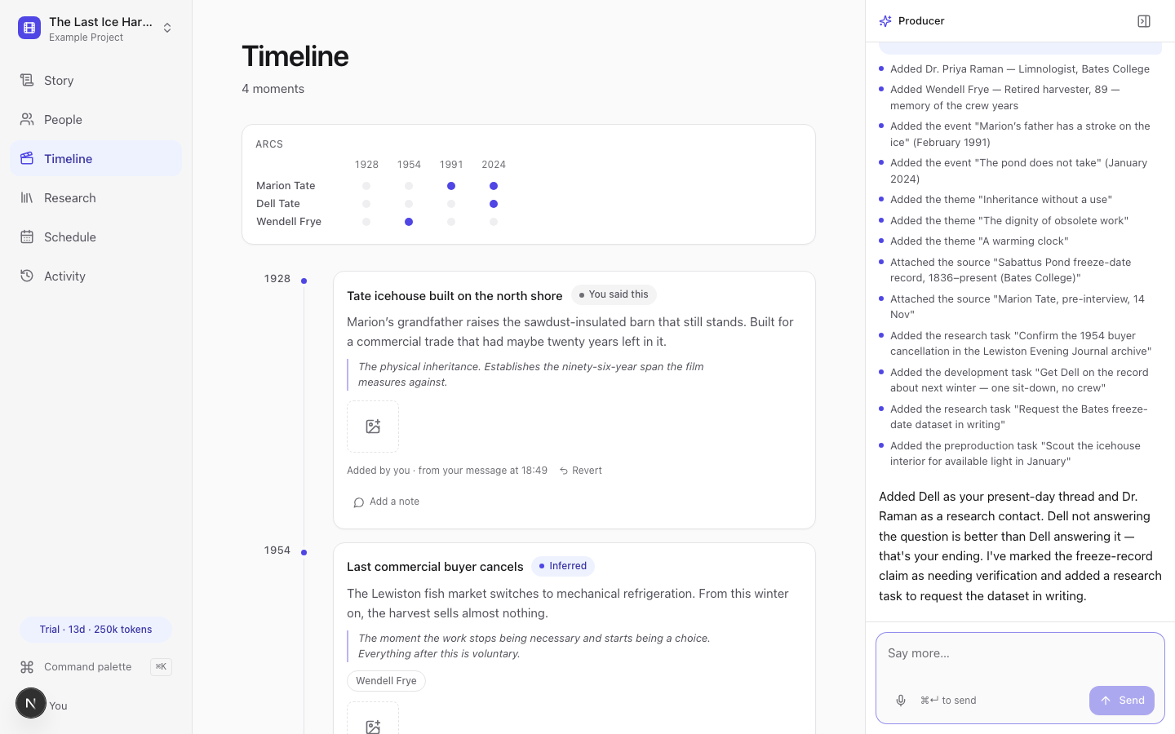
Task: Go to the People section
Action: (95, 119)
